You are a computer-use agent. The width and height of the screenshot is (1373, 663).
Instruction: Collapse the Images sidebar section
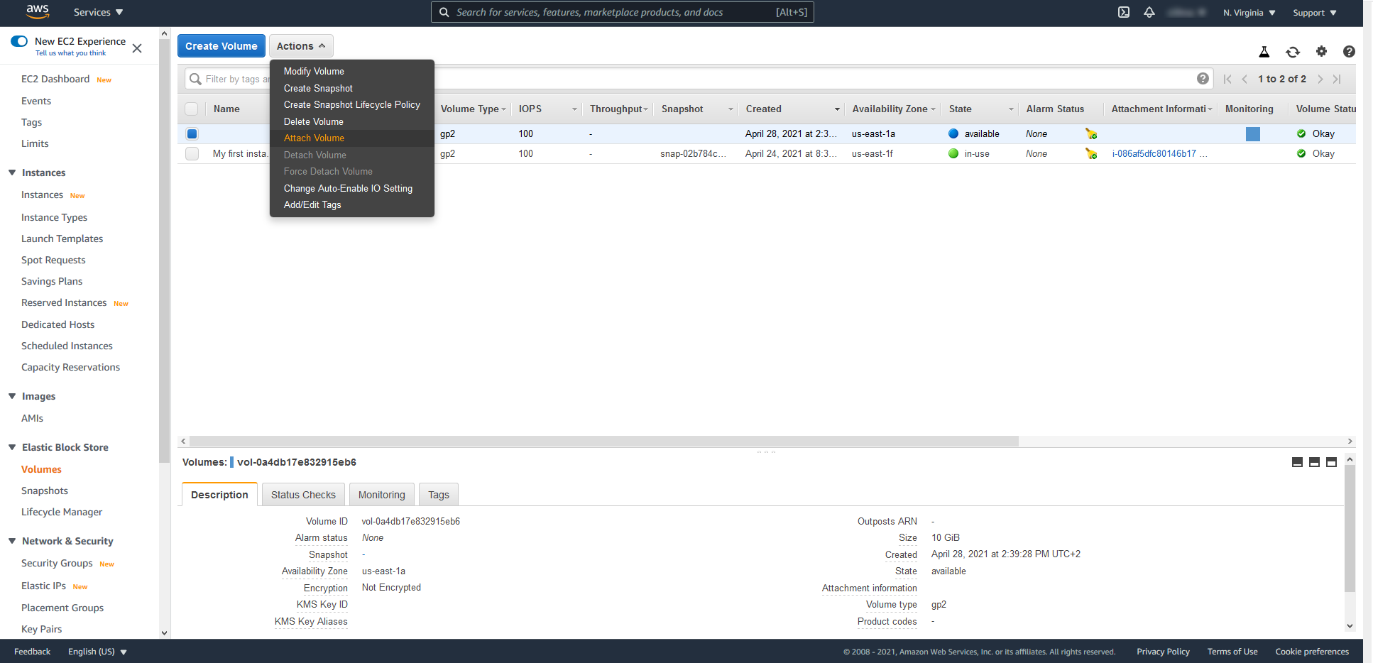(x=12, y=396)
